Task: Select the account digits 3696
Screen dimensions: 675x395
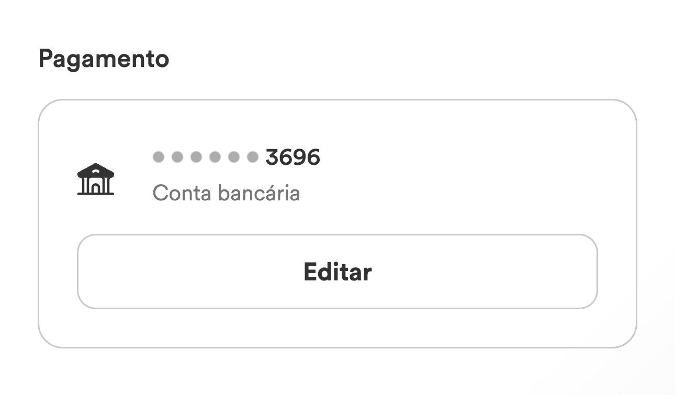Action: tap(292, 157)
